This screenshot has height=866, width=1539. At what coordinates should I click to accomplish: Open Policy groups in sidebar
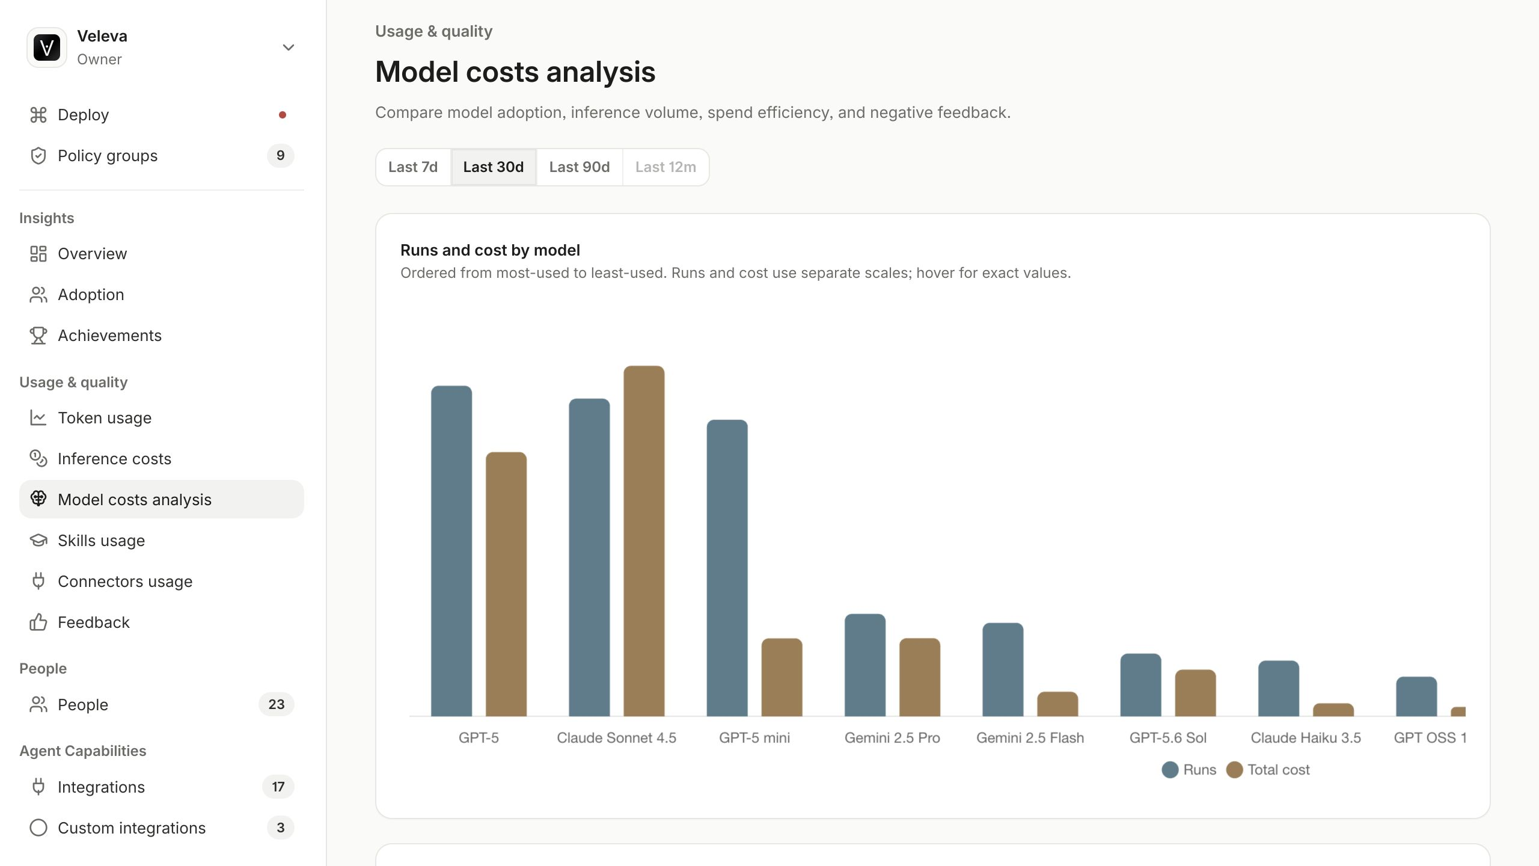tap(162, 156)
